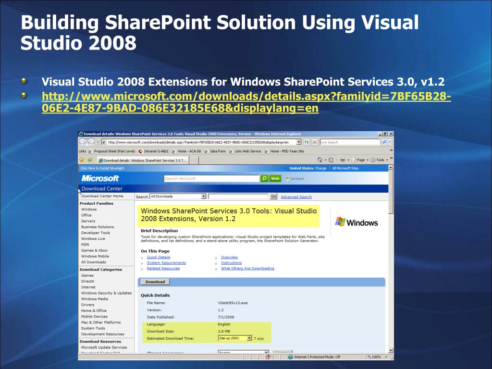Click the 100% zoom level control
Screen dimensions: 492x369
click(x=376, y=357)
